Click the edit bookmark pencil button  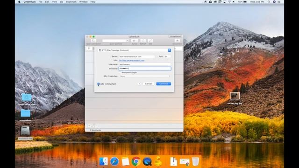pyautogui.click(x=93, y=126)
